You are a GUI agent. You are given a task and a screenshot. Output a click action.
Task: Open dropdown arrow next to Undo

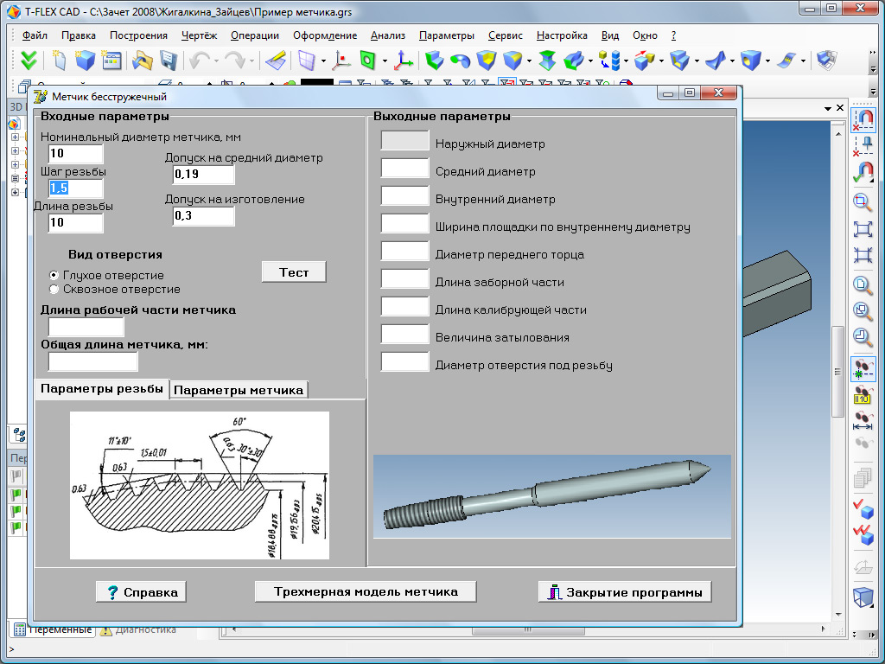click(216, 61)
